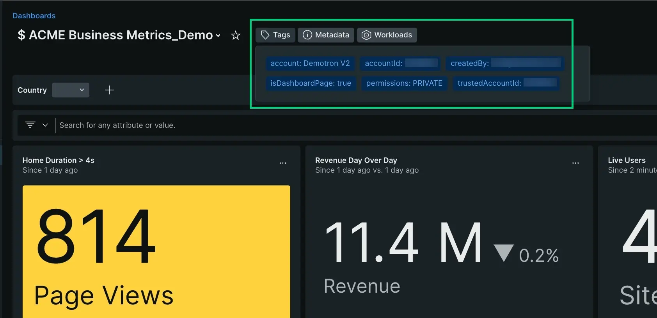Click the isDashboardPage: true tag
657x318 pixels.
[311, 83]
